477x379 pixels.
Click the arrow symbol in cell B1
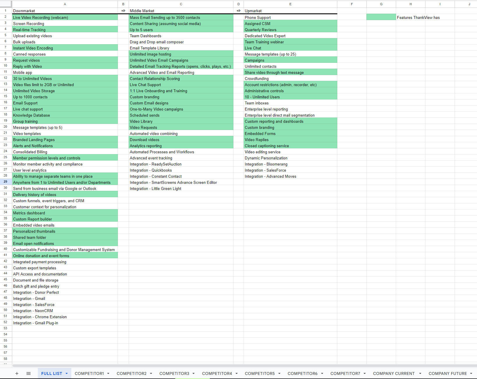[x=123, y=11]
